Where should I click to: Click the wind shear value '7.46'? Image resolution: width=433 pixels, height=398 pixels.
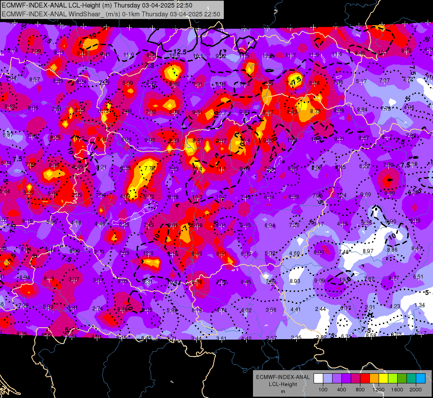[344, 252]
